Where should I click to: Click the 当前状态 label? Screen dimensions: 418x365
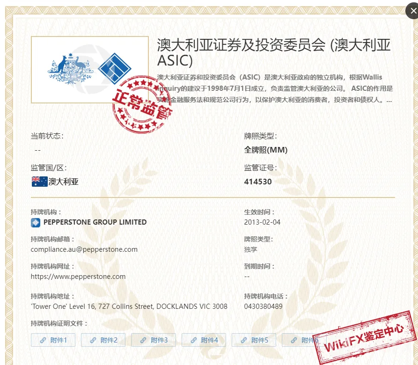pos(47,136)
